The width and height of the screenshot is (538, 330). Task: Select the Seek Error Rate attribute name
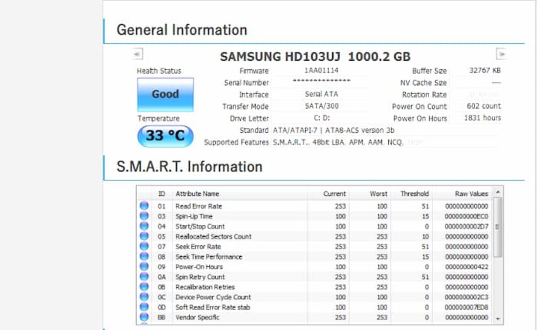coord(198,246)
